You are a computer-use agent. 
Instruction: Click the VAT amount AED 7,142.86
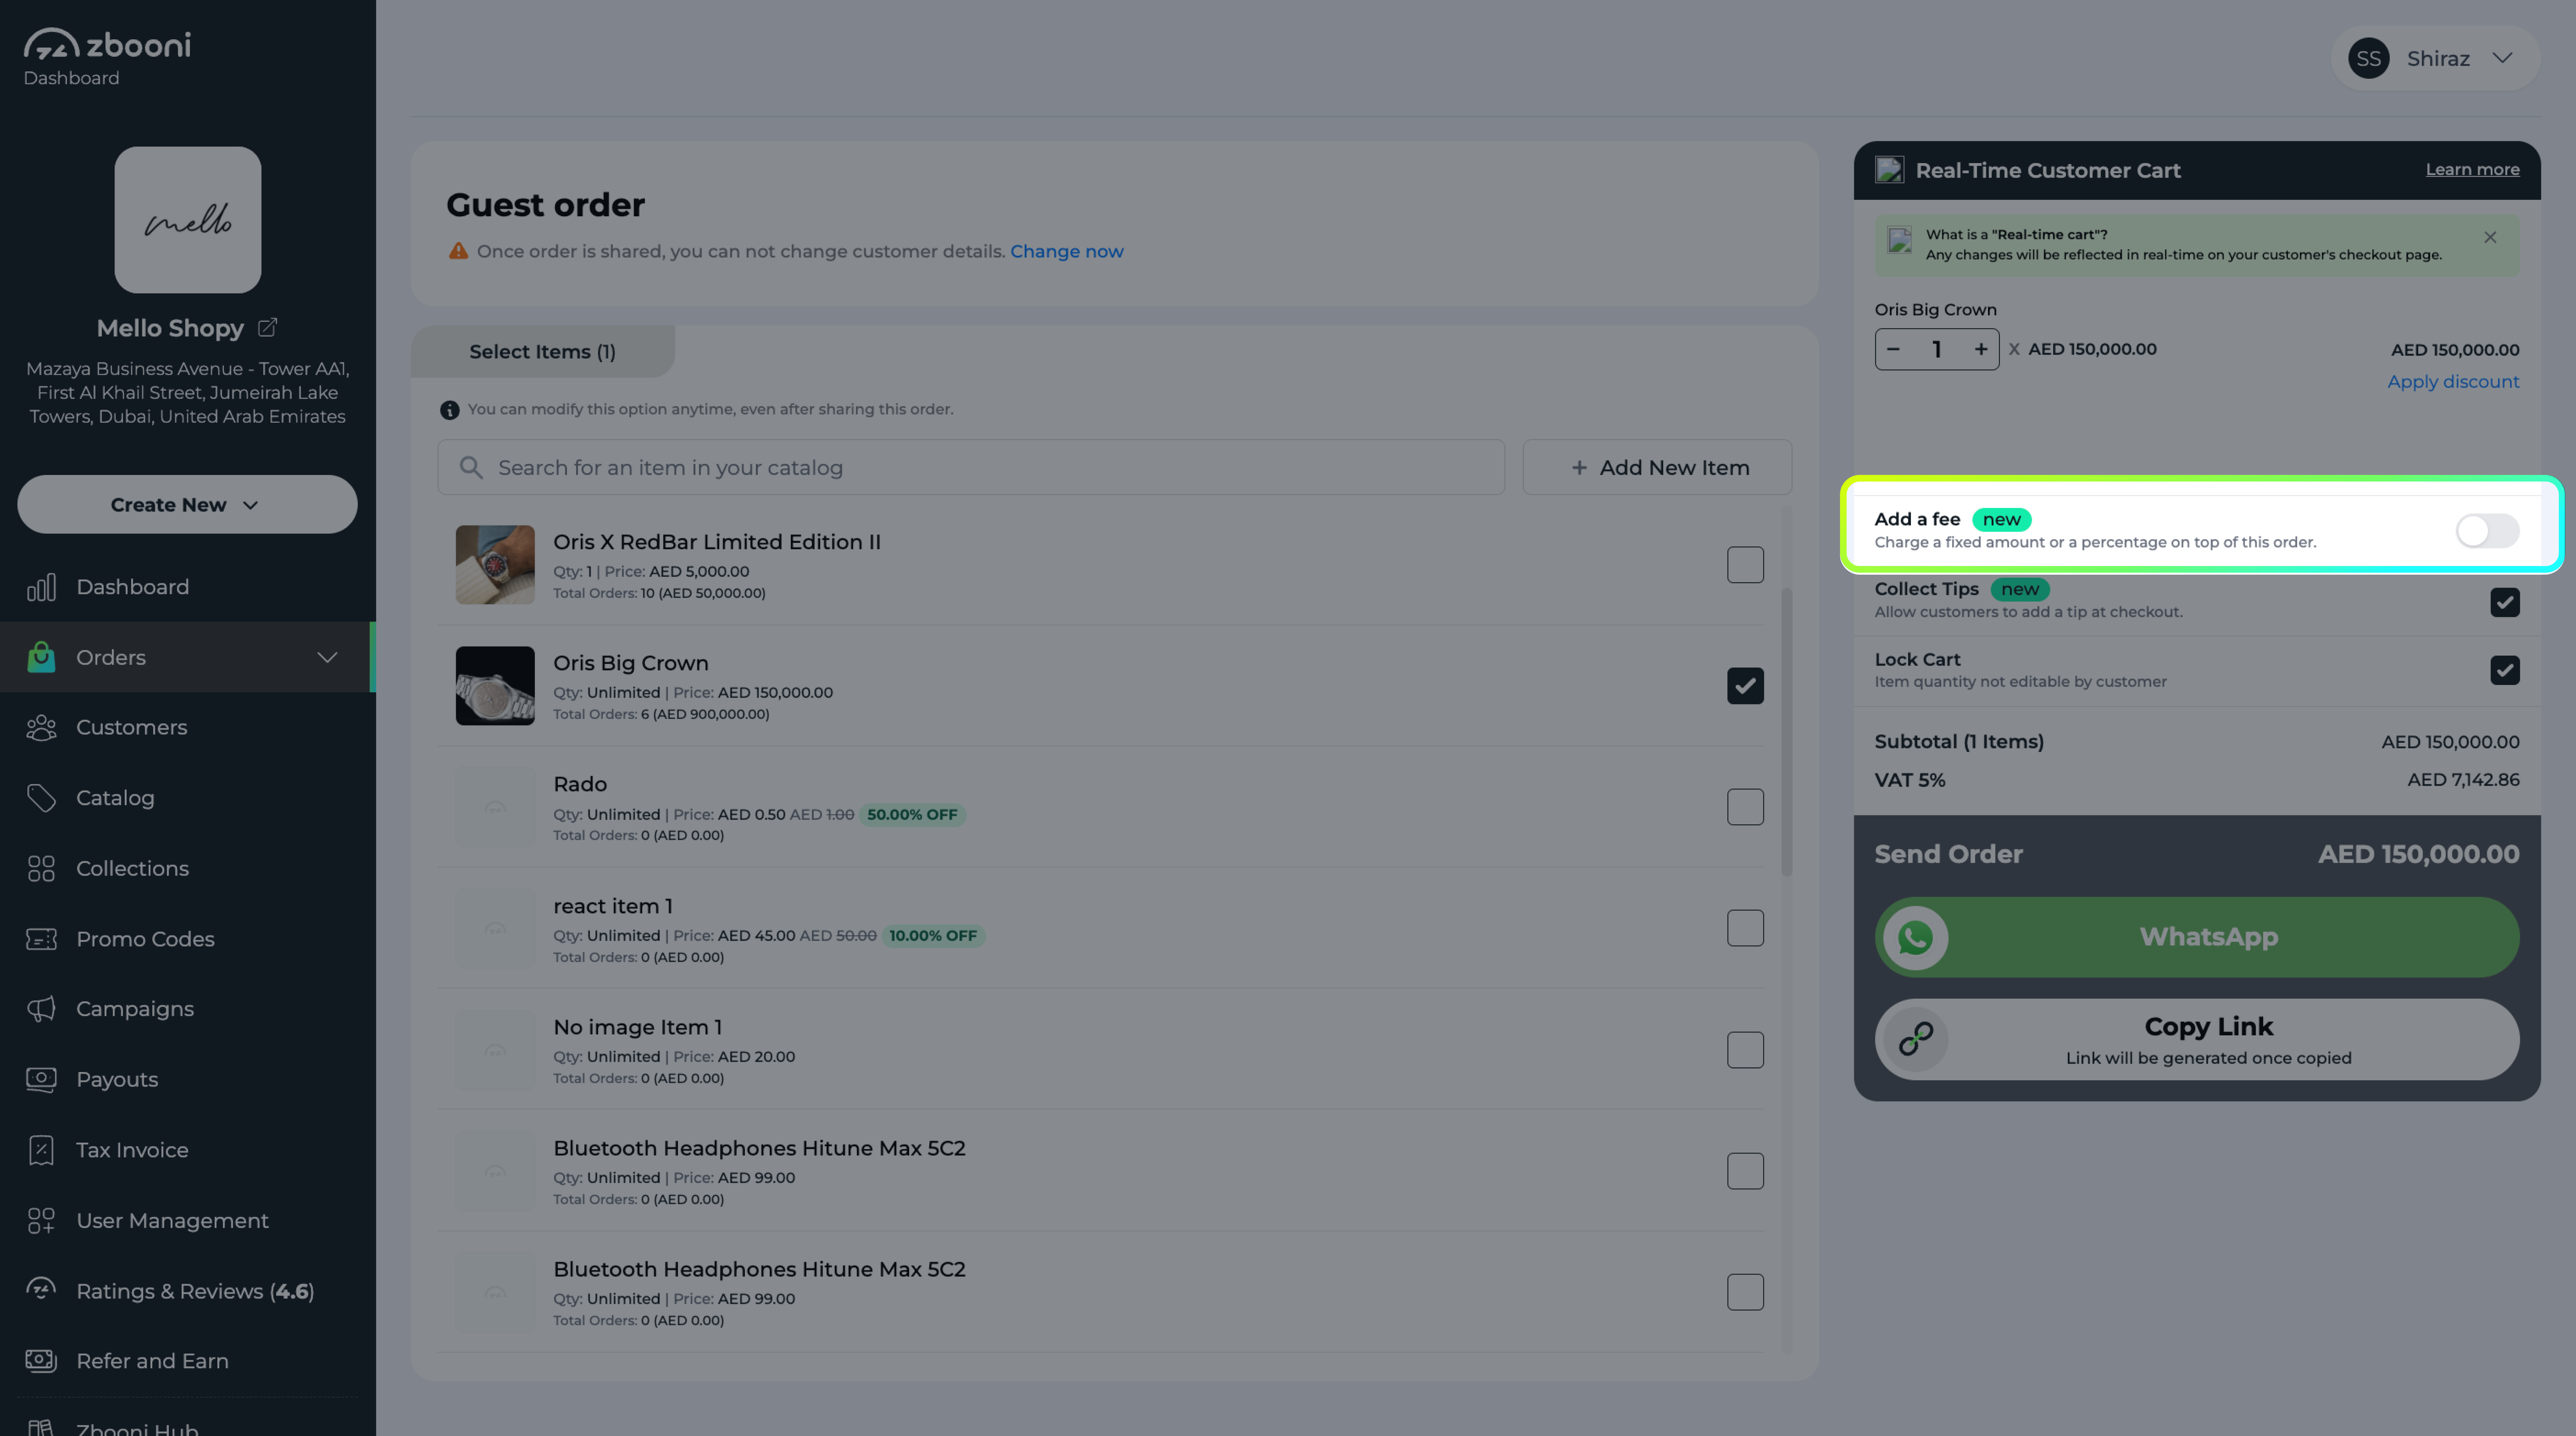point(2463,780)
